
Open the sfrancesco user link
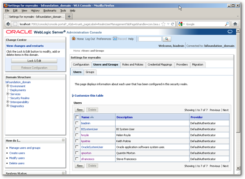click(x=88, y=159)
